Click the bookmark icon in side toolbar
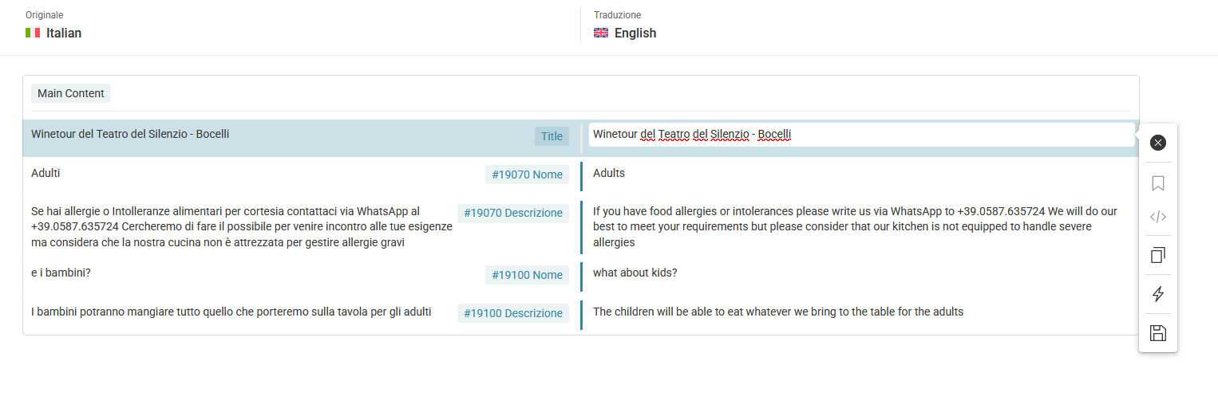 (1158, 183)
